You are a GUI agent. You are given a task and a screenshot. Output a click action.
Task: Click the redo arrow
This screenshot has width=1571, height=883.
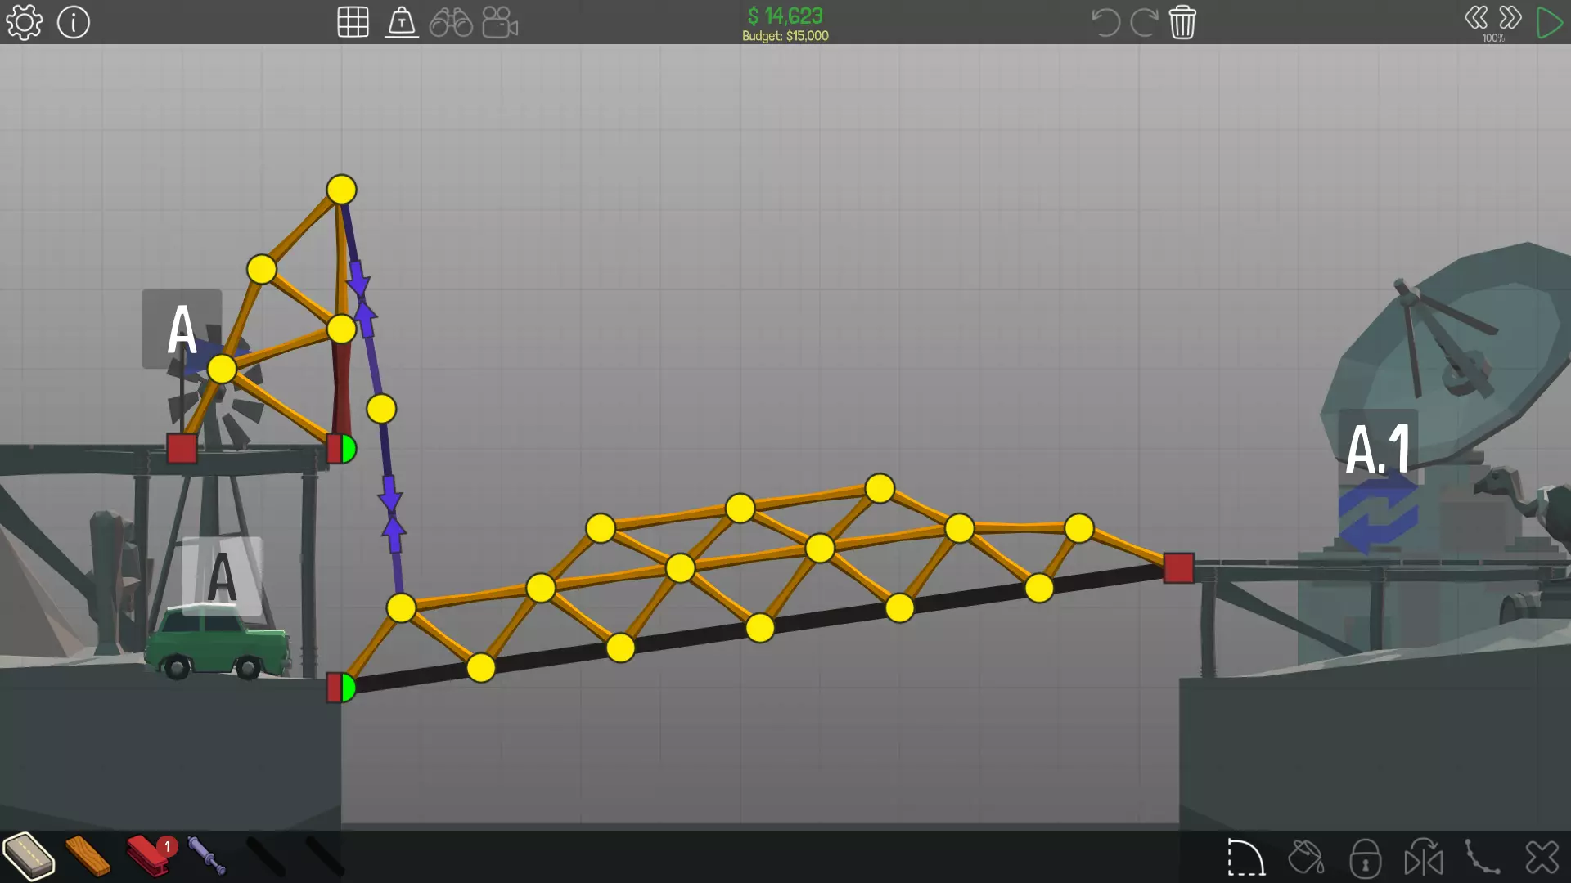(x=1144, y=22)
